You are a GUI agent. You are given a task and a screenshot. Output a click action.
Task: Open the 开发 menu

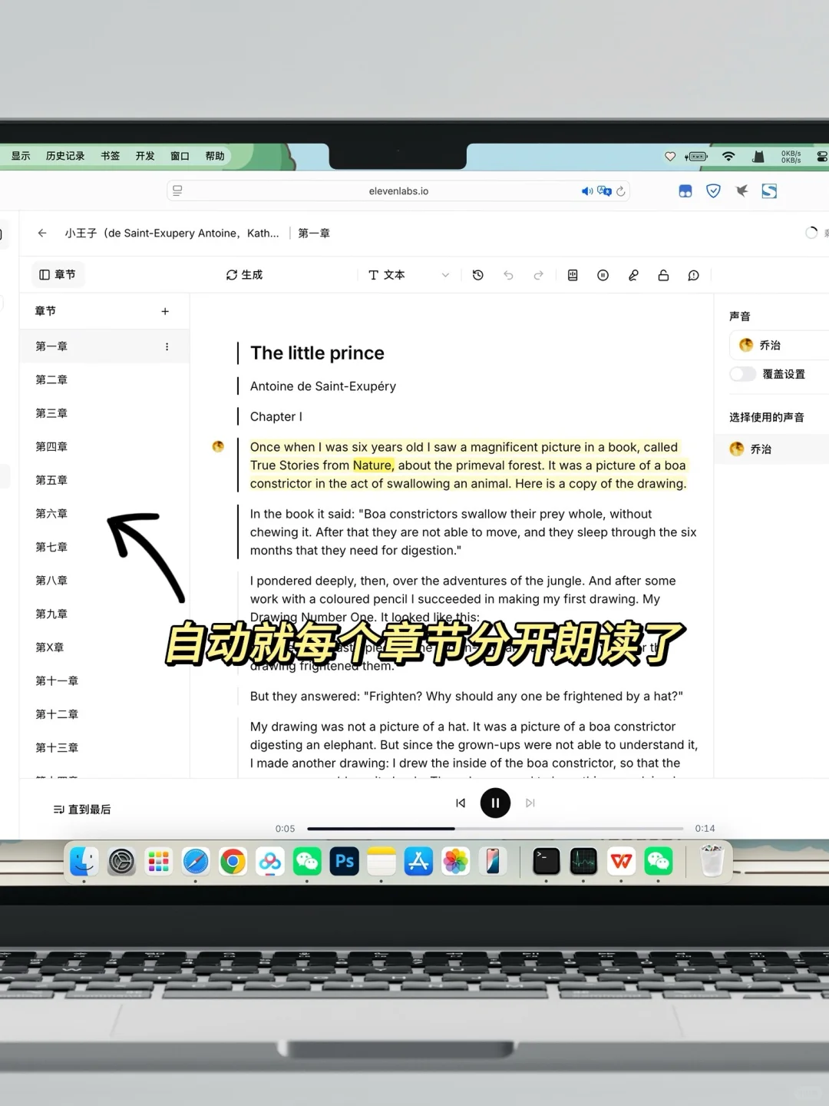145,156
